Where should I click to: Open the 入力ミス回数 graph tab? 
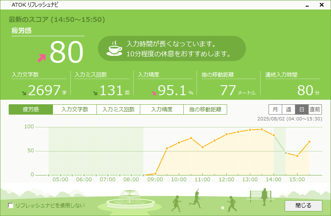[x=118, y=109]
